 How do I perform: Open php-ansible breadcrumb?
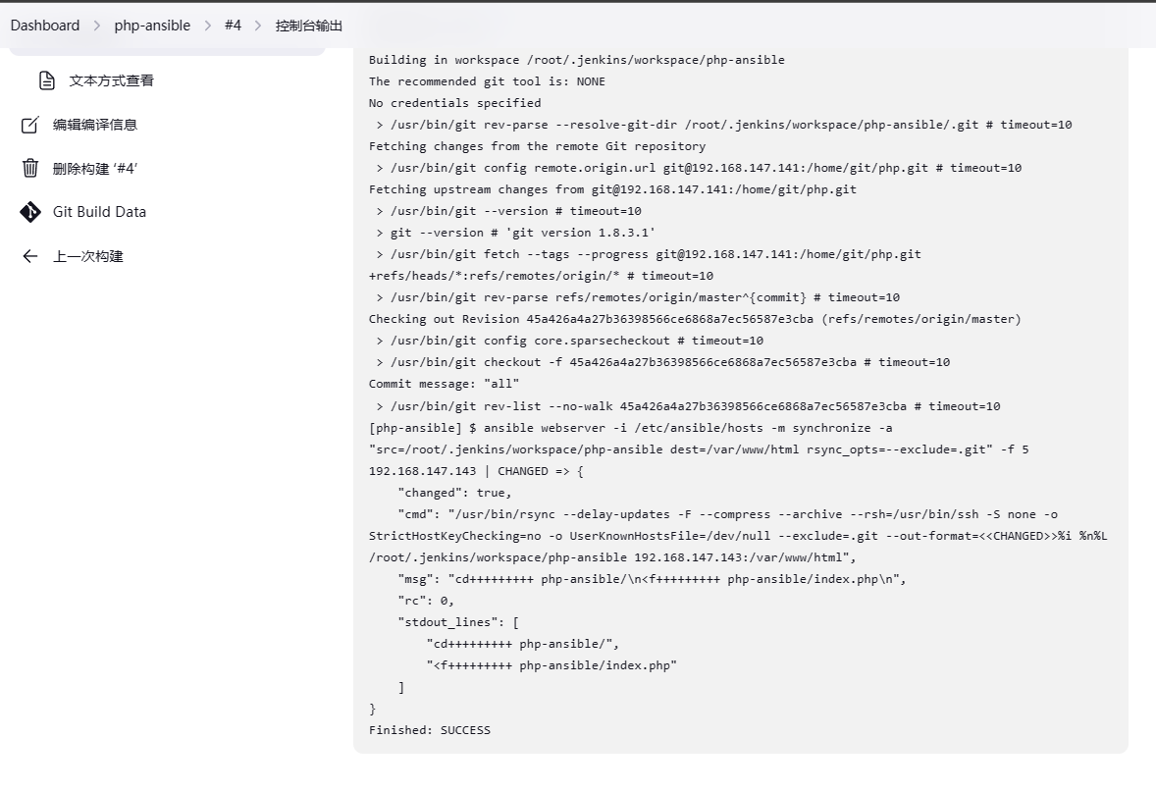[x=152, y=26]
